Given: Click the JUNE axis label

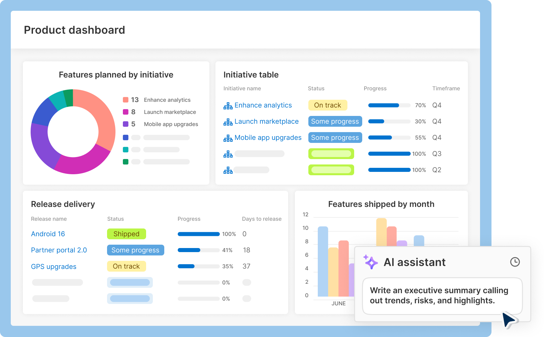Looking at the screenshot, I should tap(338, 303).
